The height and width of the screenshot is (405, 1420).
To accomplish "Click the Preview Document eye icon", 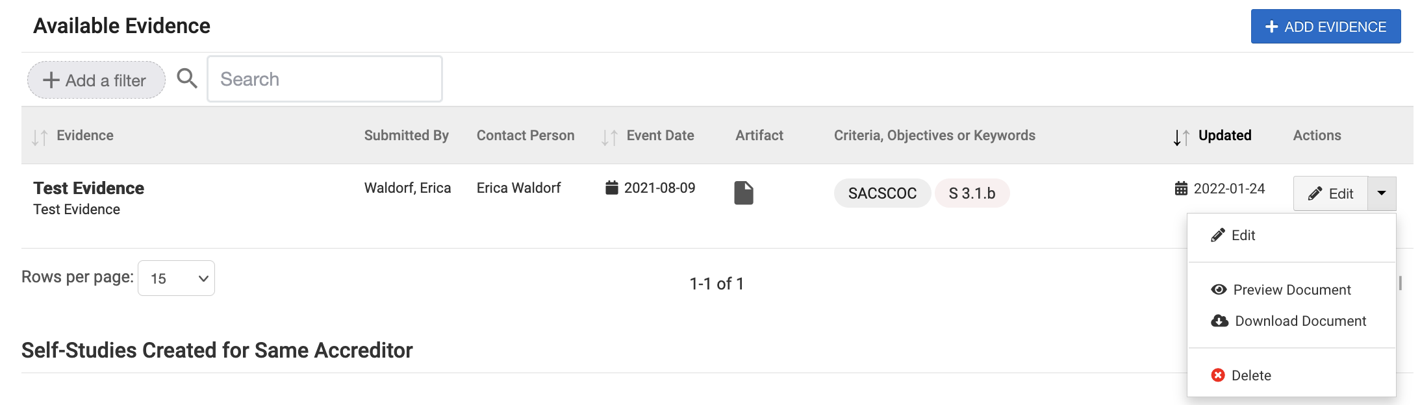I will tap(1219, 289).
